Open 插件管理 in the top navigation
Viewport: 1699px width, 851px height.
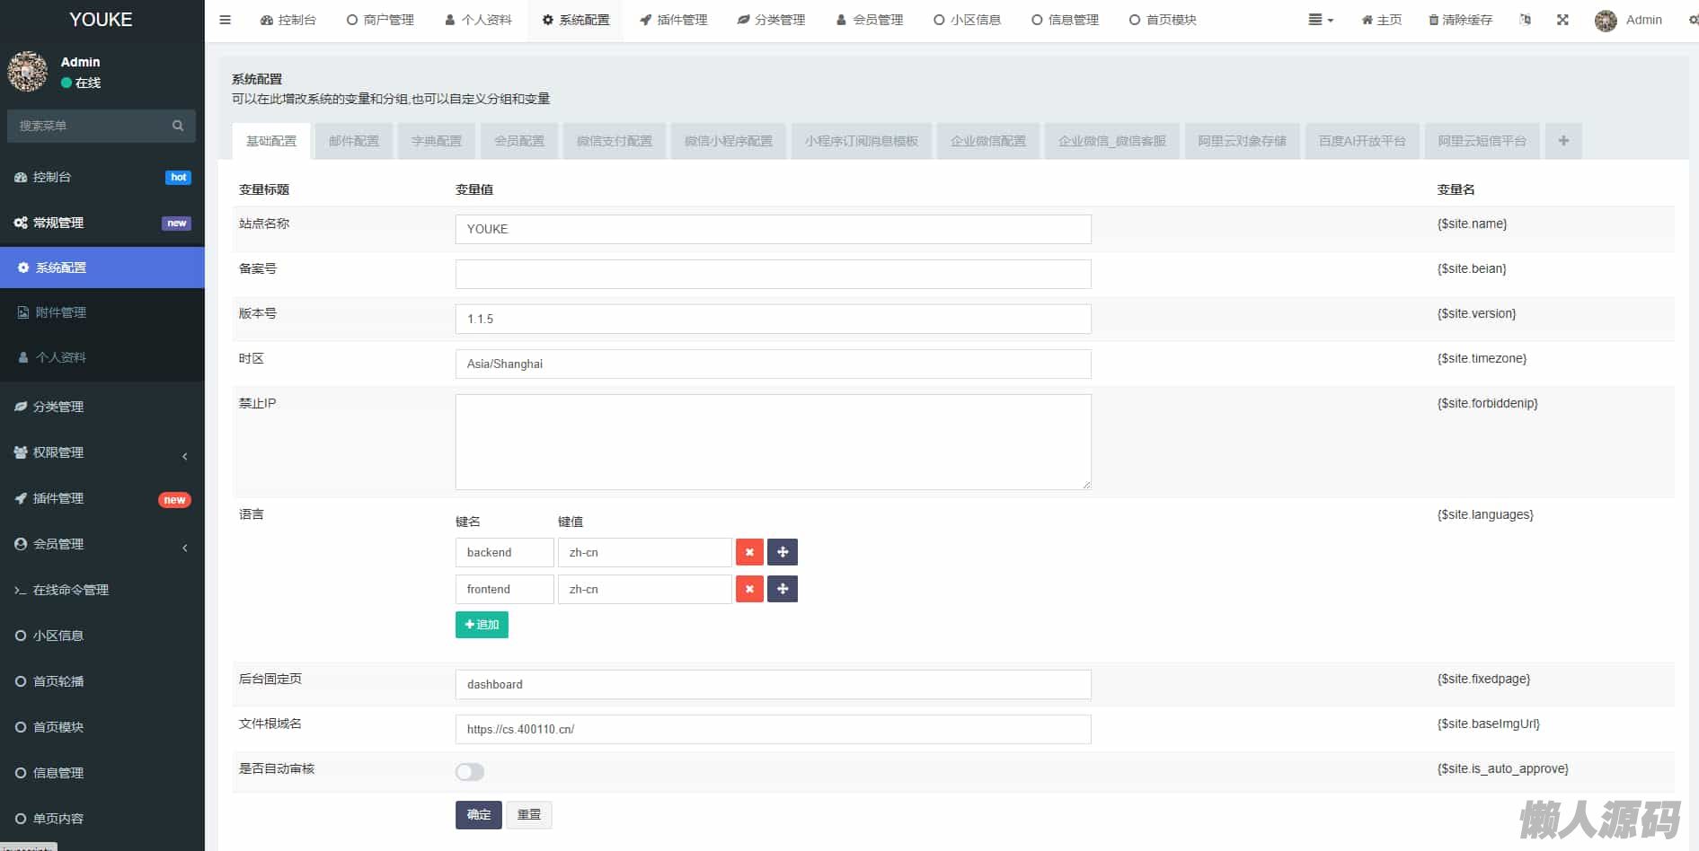pyautogui.click(x=674, y=20)
